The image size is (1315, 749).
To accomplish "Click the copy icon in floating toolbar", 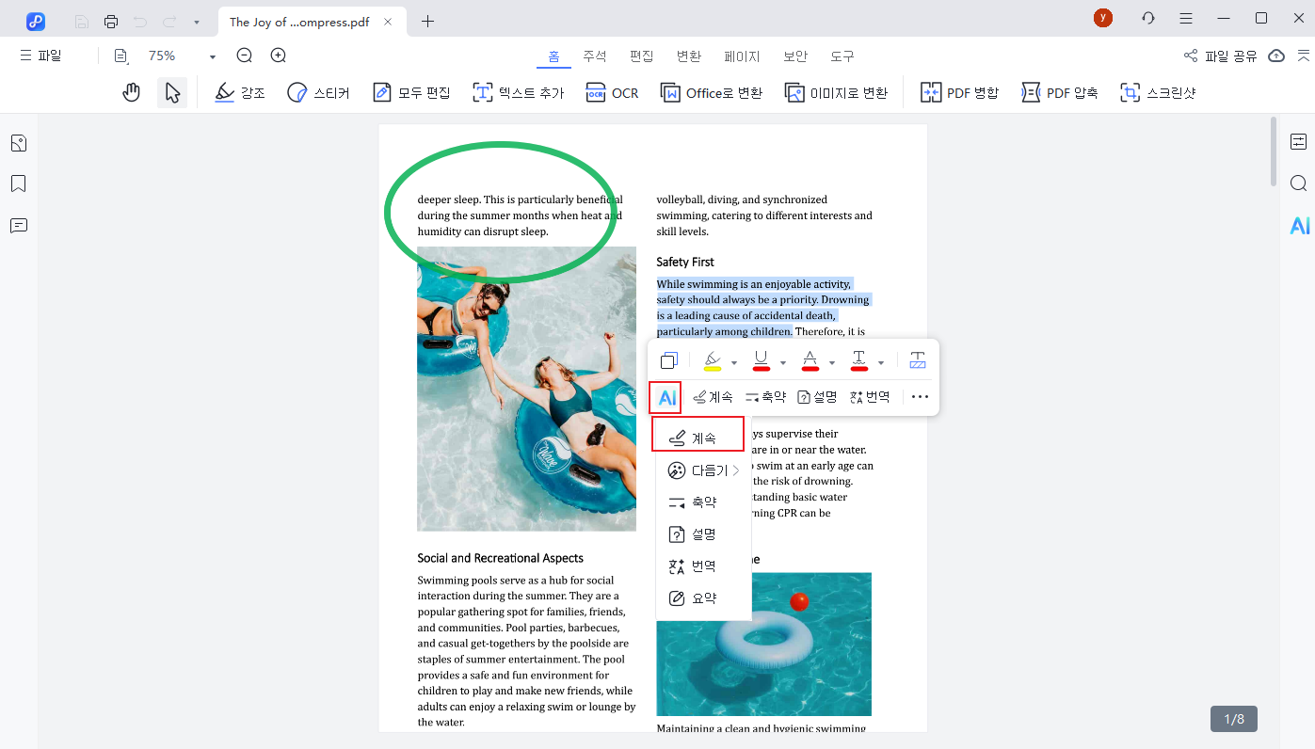I will 669,360.
